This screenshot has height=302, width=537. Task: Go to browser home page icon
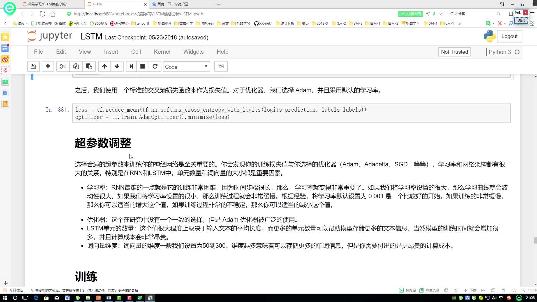coord(53,14)
